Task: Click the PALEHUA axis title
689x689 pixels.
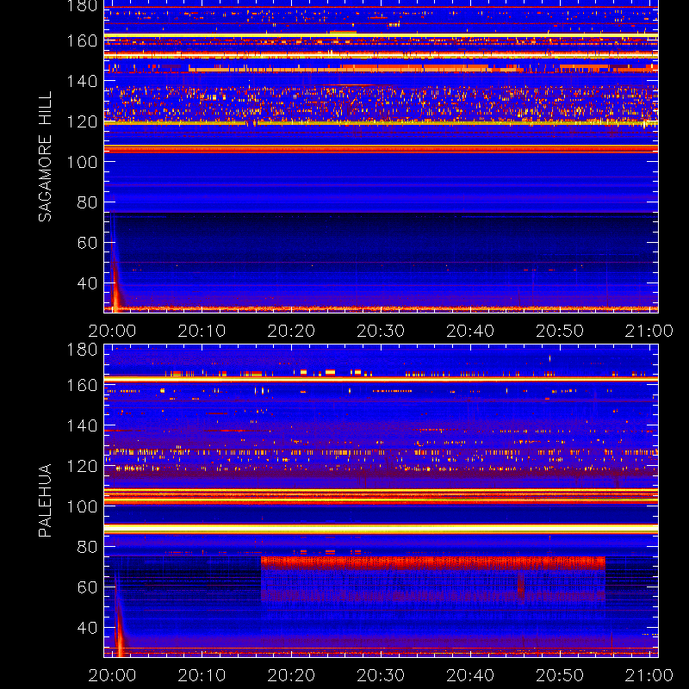Action: tap(46, 500)
